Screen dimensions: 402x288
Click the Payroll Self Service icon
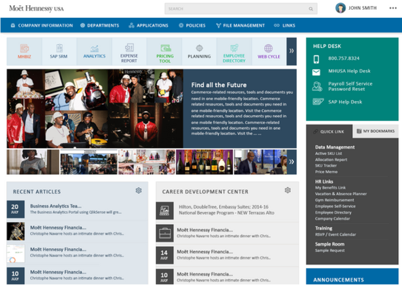tap(317, 86)
